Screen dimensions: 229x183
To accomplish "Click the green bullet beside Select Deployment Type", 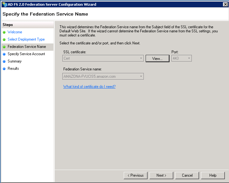I will [4, 39].
